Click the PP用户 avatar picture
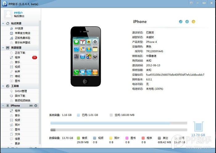The image size is (216, 153). (8, 14)
